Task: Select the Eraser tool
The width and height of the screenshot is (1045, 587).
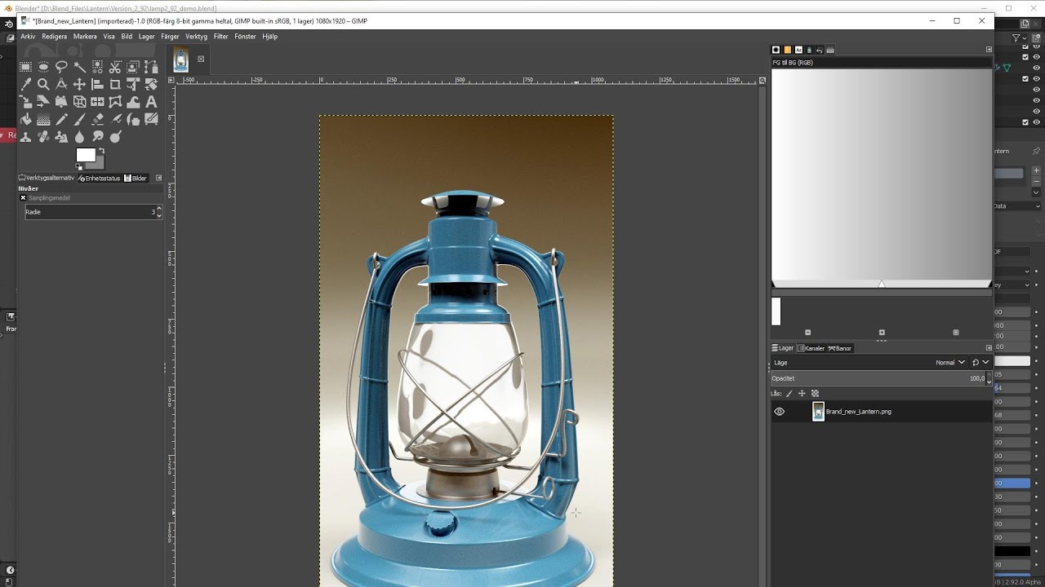Action: (97, 119)
